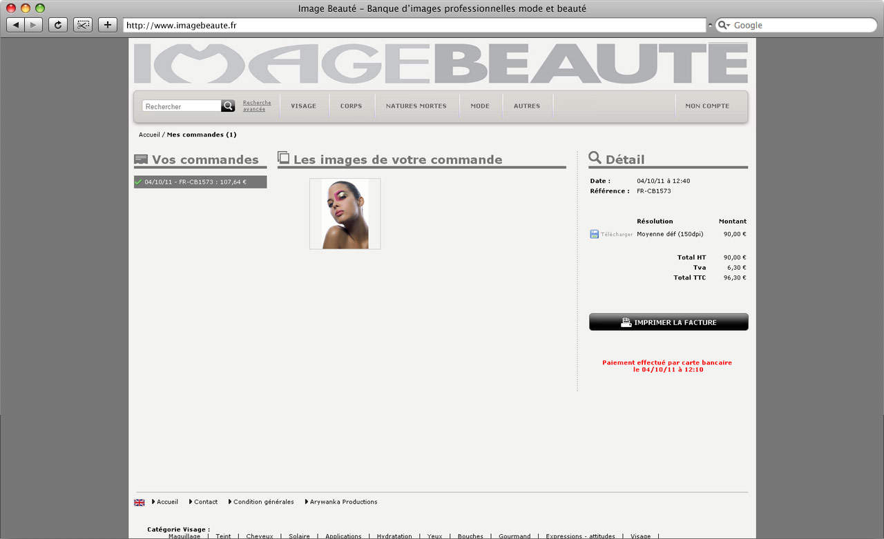Open the NATURES MORTES menu
This screenshot has width=884, height=539.
[x=416, y=106]
